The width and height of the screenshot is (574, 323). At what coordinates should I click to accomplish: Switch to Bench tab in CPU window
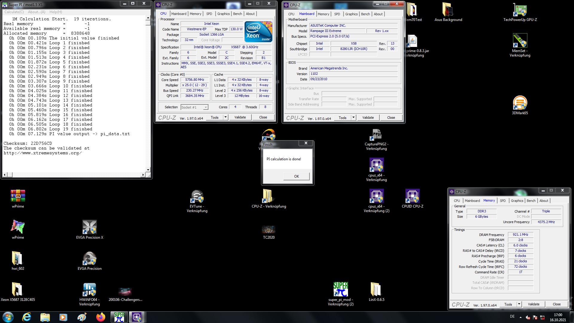click(237, 14)
